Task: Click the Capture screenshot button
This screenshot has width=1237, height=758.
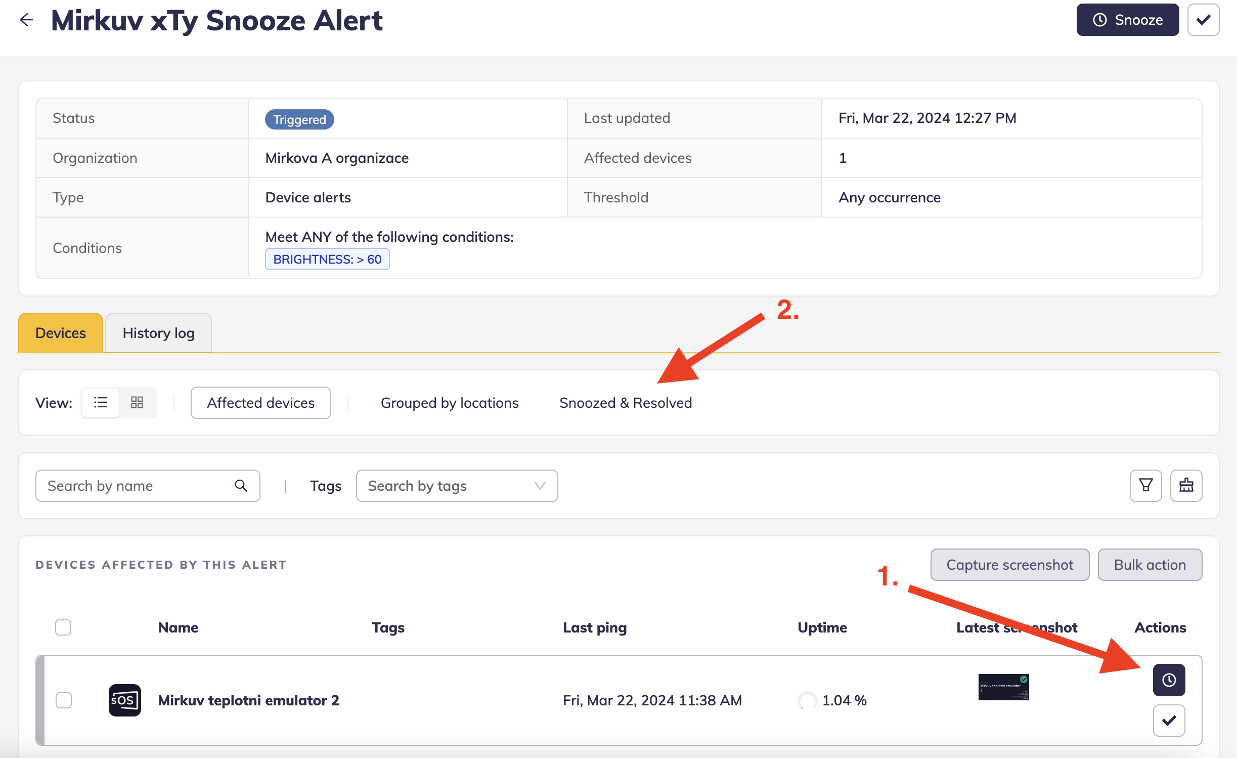Action: tap(1009, 565)
